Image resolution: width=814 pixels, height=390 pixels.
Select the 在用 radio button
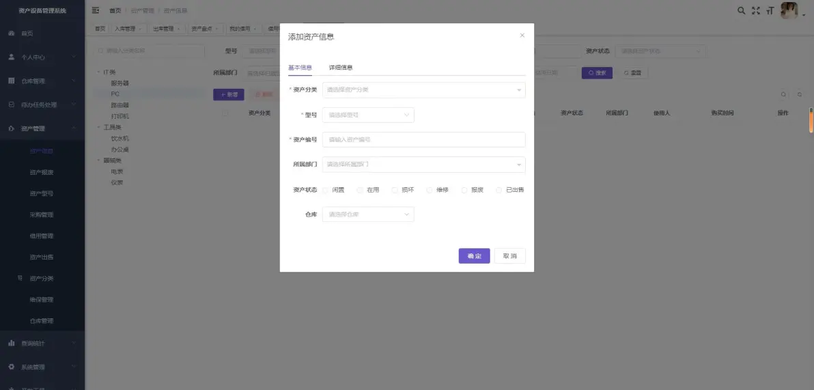[360, 190]
